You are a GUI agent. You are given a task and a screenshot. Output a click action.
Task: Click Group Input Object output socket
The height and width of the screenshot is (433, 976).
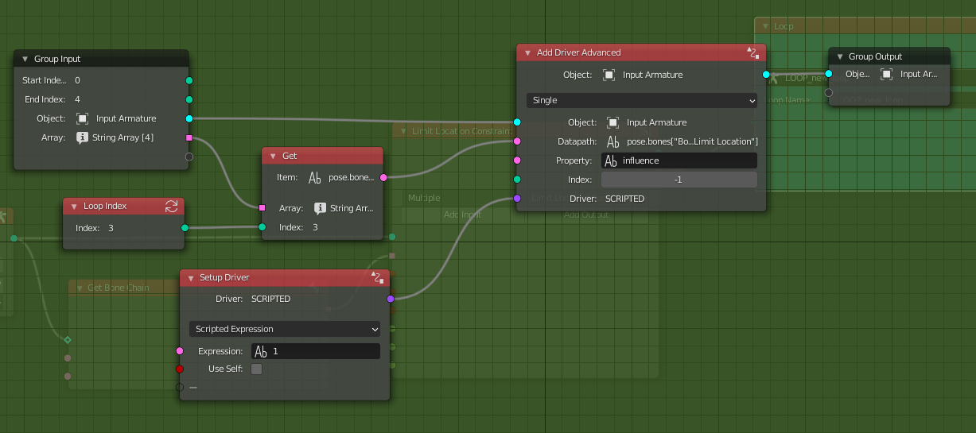point(189,118)
